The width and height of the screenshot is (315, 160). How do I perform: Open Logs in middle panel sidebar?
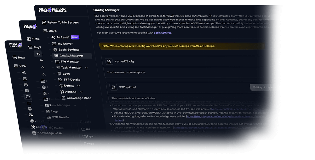click(x=55, y=111)
